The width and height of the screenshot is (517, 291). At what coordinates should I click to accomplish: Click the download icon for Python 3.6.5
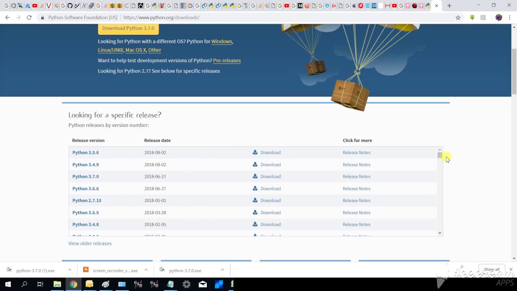click(x=255, y=212)
